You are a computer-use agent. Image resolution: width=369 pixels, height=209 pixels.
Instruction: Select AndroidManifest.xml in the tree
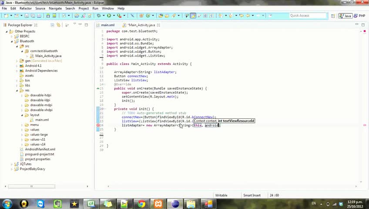[x=40, y=149]
